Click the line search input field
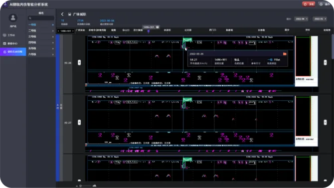Viewport: 334px width, 188px height. (41, 18)
